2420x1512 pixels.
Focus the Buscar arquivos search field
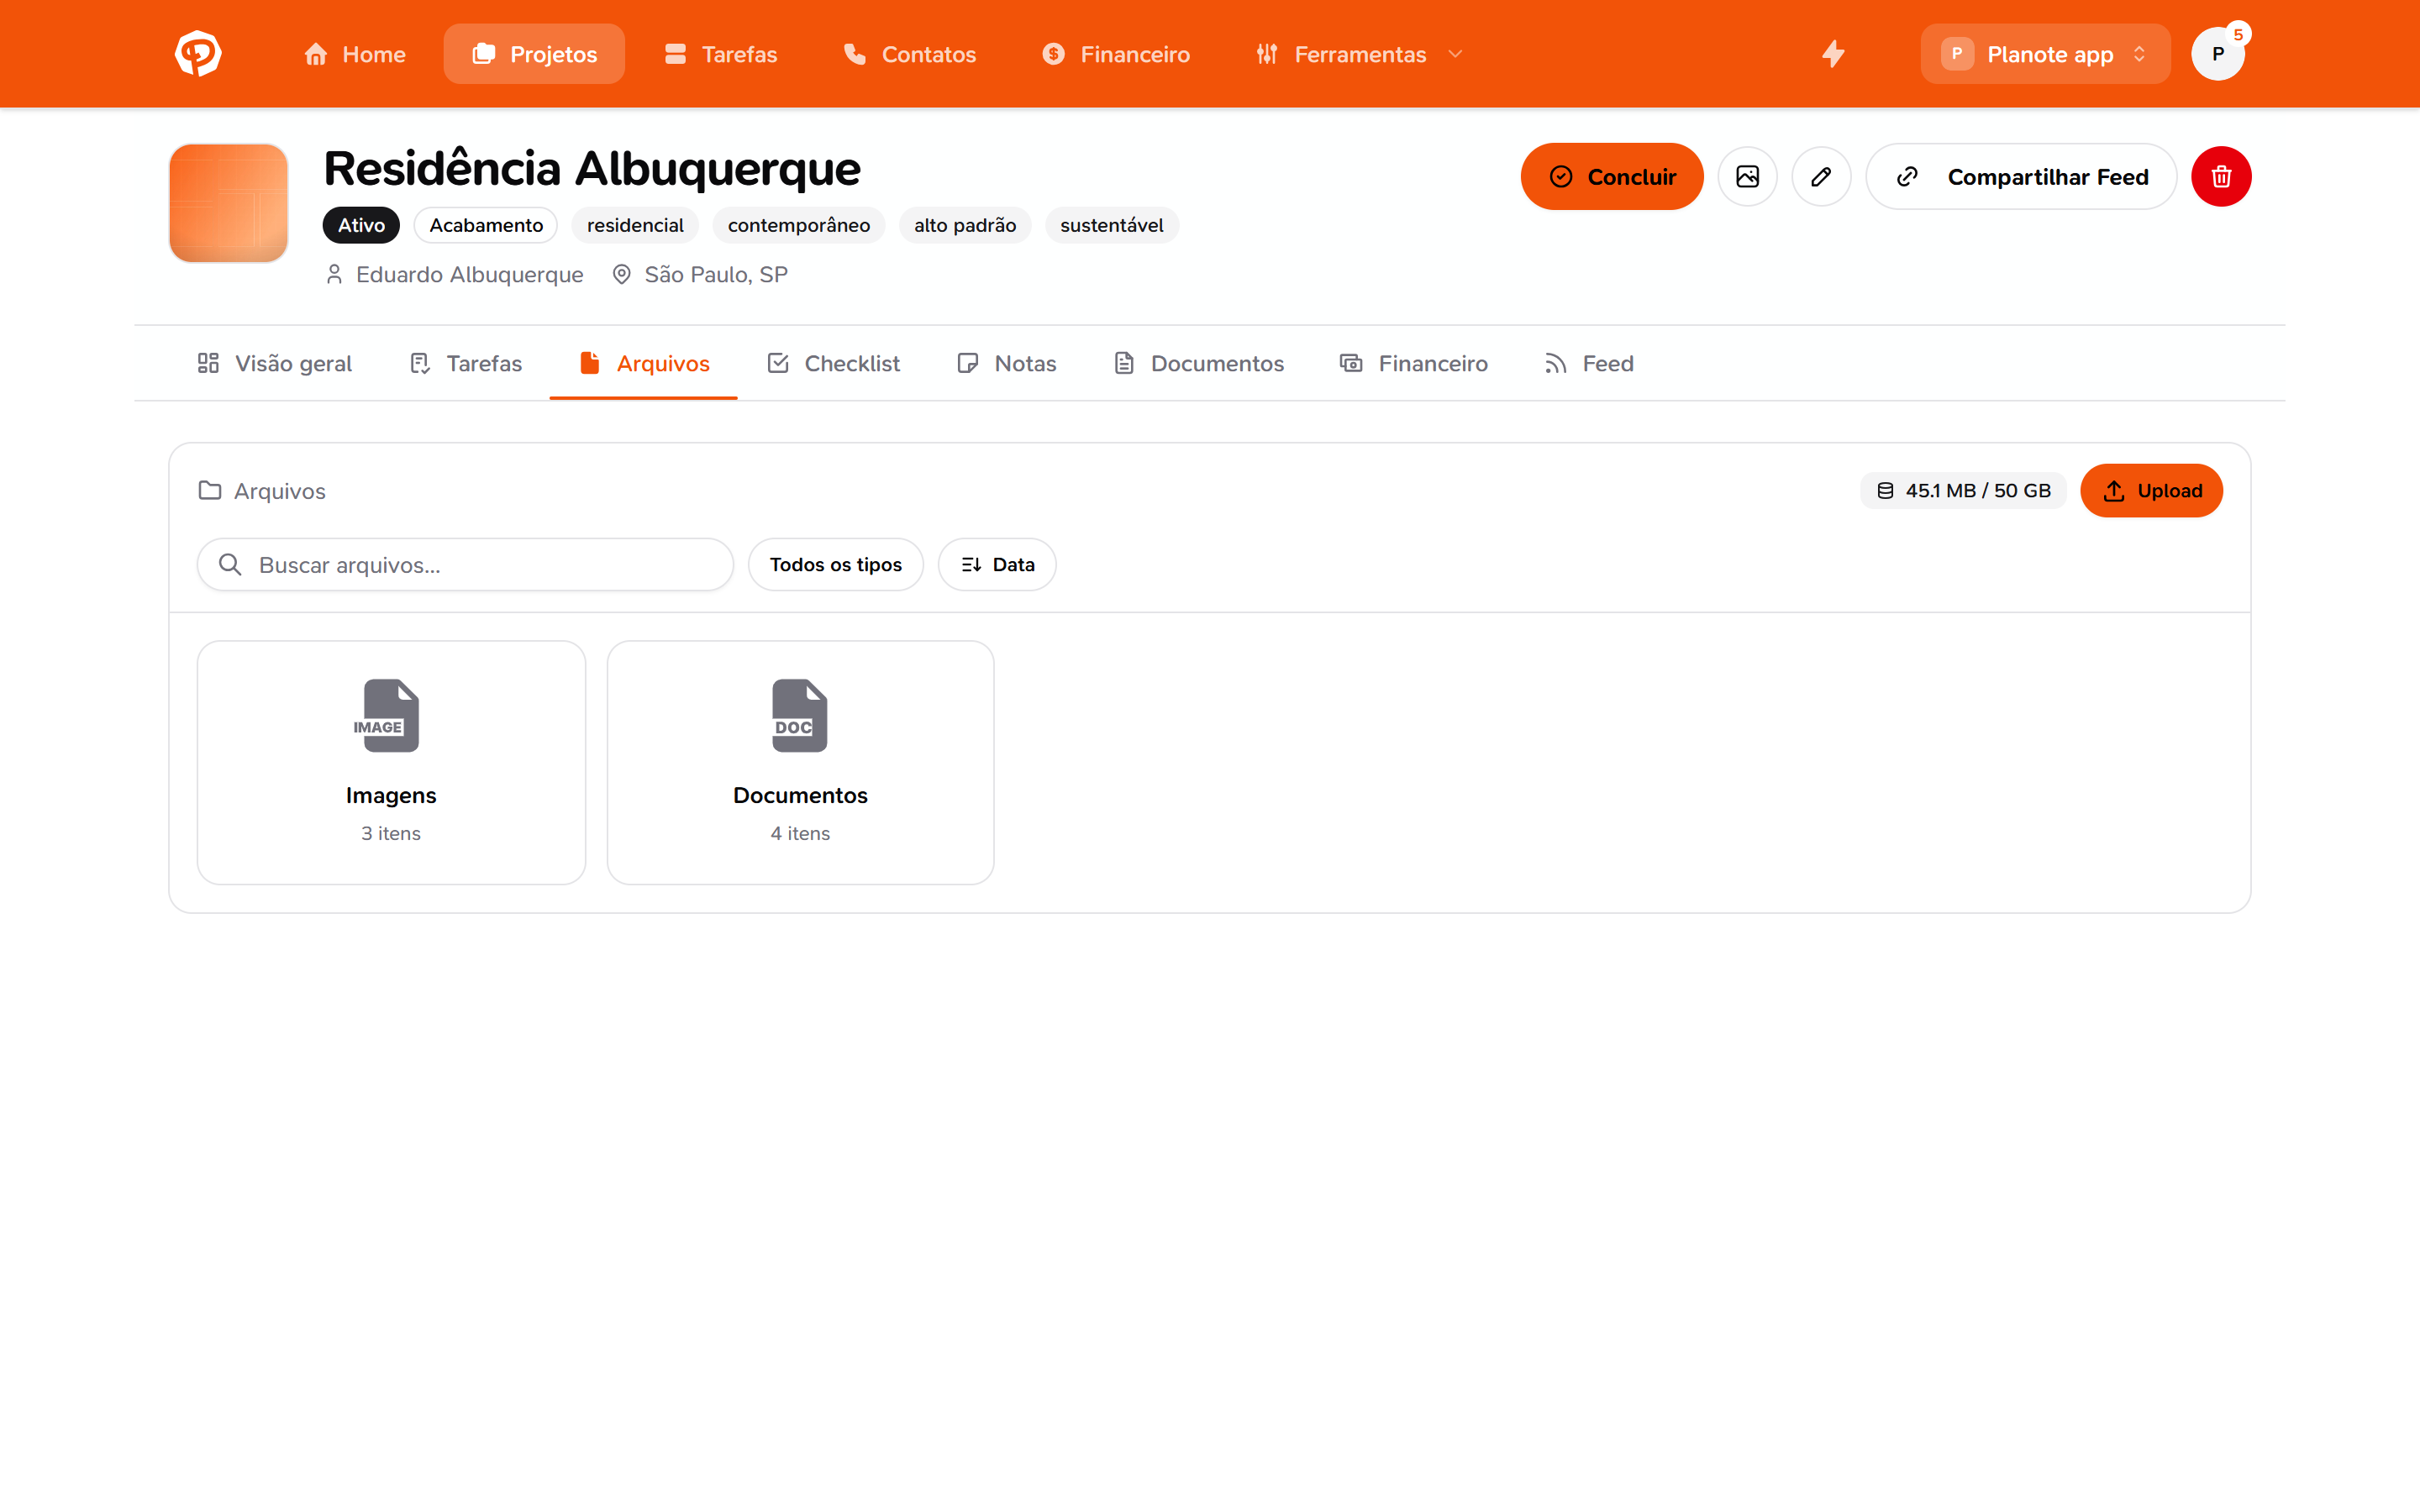466,565
